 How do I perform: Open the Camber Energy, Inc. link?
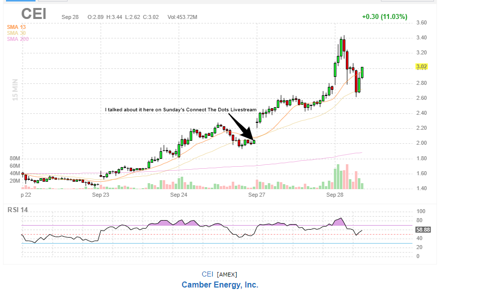pyautogui.click(x=220, y=285)
